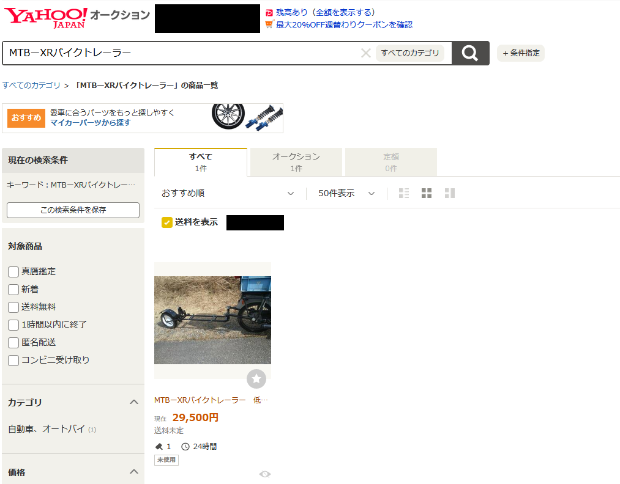Open the すべてのカテゴリ selector in search bar

pyautogui.click(x=410, y=53)
